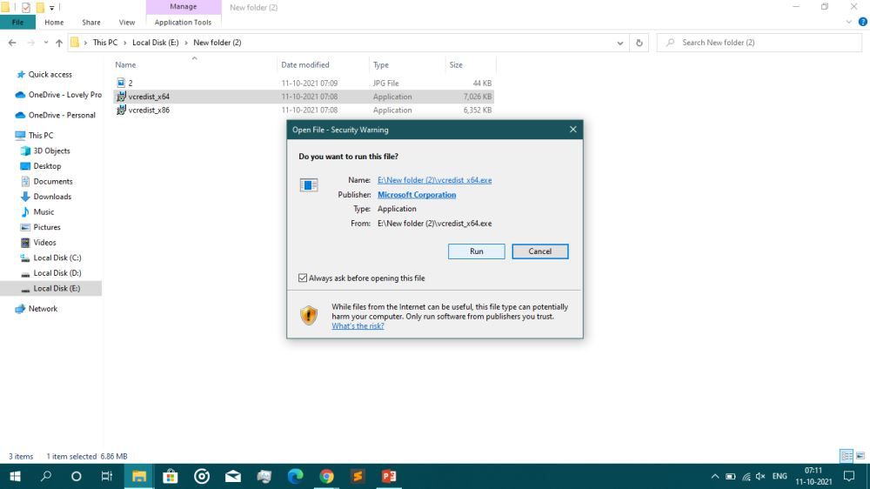Open OneDrive - Personal in sidebar
This screenshot has height=489, width=870.
click(x=62, y=116)
